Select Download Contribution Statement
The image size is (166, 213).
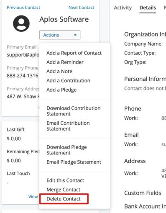click(x=74, y=111)
